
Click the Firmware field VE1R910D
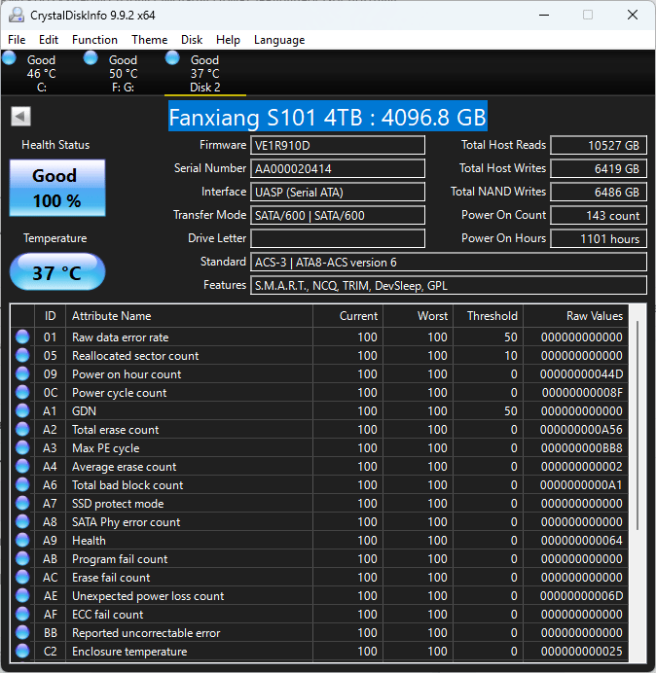coord(338,145)
